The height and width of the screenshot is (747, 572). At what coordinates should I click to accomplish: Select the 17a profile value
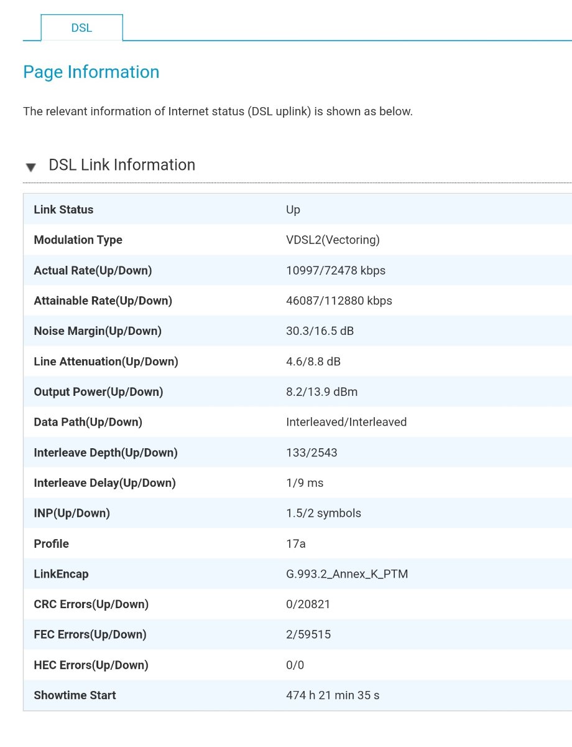pyautogui.click(x=296, y=544)
